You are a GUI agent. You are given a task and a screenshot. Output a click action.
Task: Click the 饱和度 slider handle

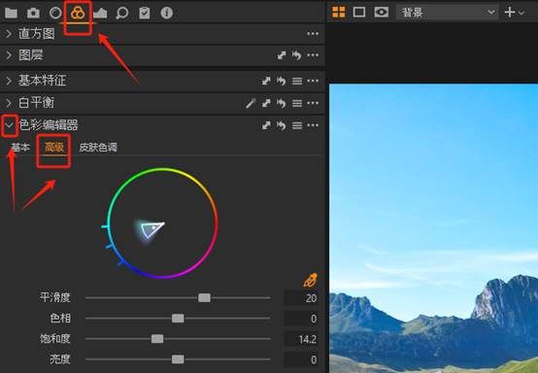157,339
